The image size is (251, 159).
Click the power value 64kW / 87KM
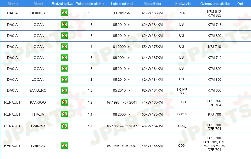[x=152, y=58]
